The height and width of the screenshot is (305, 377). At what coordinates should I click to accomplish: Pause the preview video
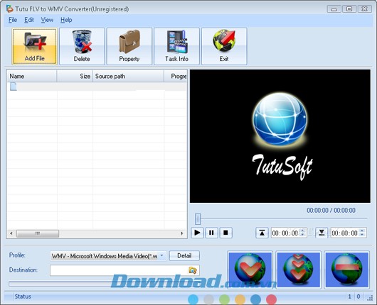(x=211, y=233)
